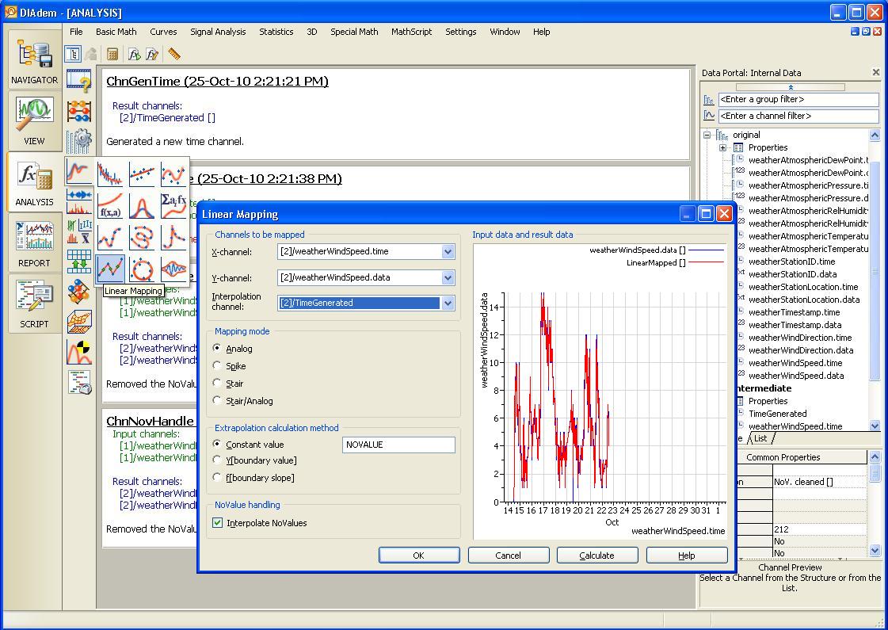The width and height of the screenshot is (888, 630).
Task: Select the Stair/Analog mapping mode
Action: [x=217, y=401]
